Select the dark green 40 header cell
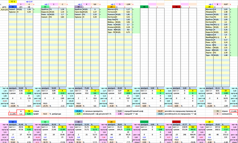The width and height of the screenshot is (238, 143). pos(144,7)
